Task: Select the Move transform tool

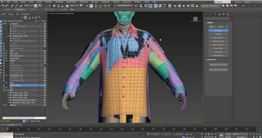Action: [x=54, y=6]
